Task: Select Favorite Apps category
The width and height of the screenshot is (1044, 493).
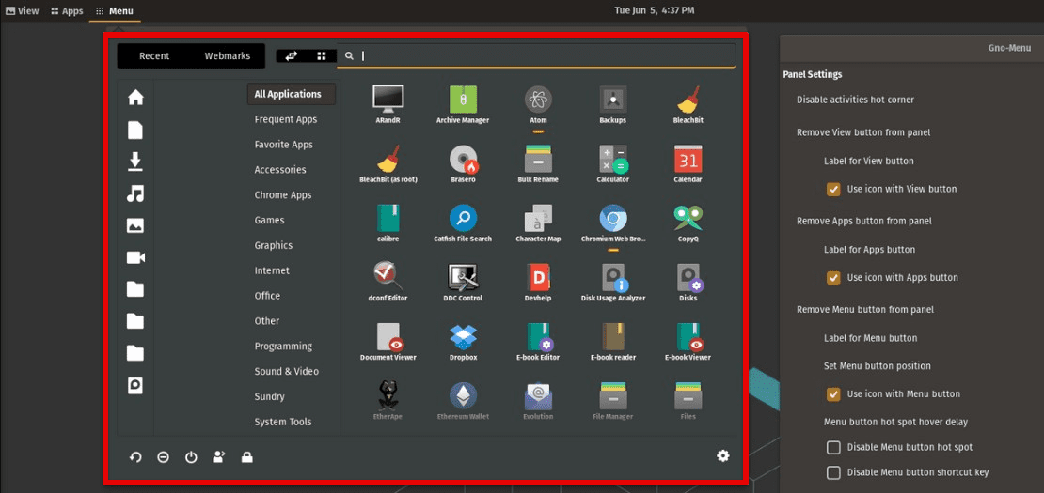Action: click(284, 145)
